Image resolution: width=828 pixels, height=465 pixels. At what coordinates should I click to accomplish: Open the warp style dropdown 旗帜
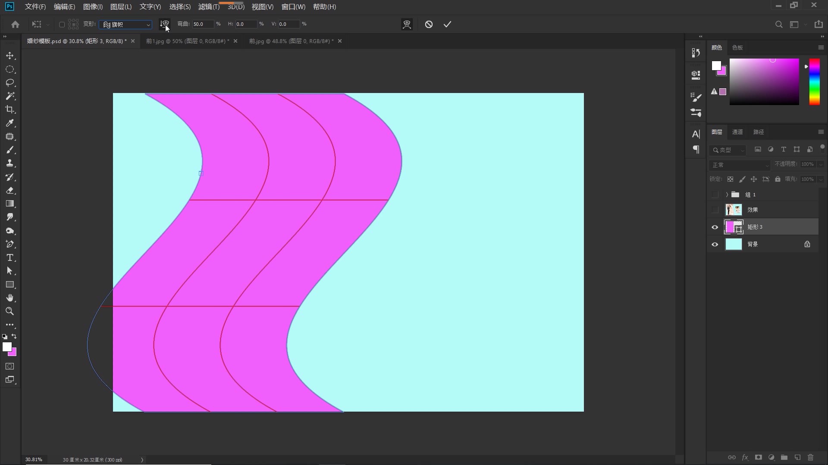coord(125,25)
